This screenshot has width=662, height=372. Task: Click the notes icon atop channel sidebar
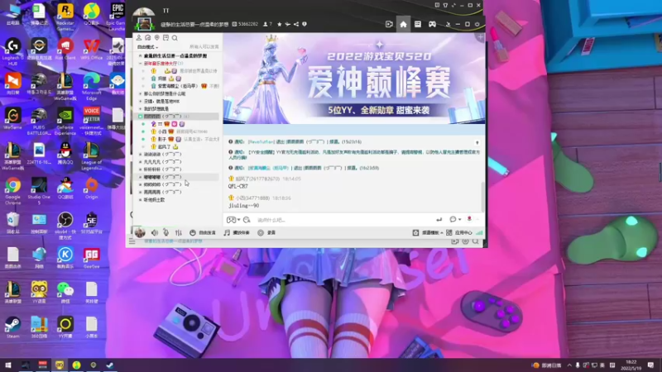166,37
